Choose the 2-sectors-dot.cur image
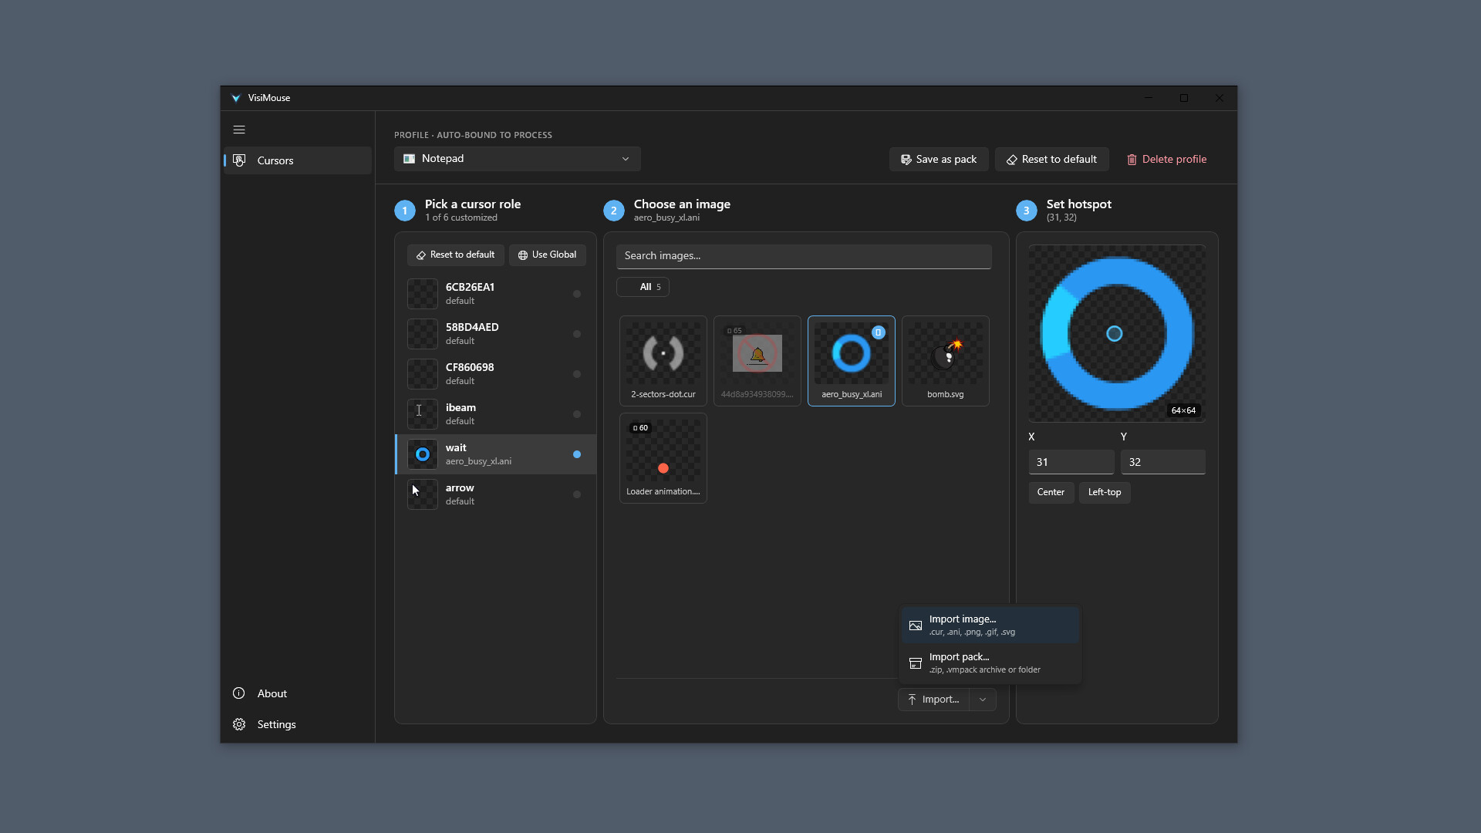1481x833 pixels. click(663, 361)
